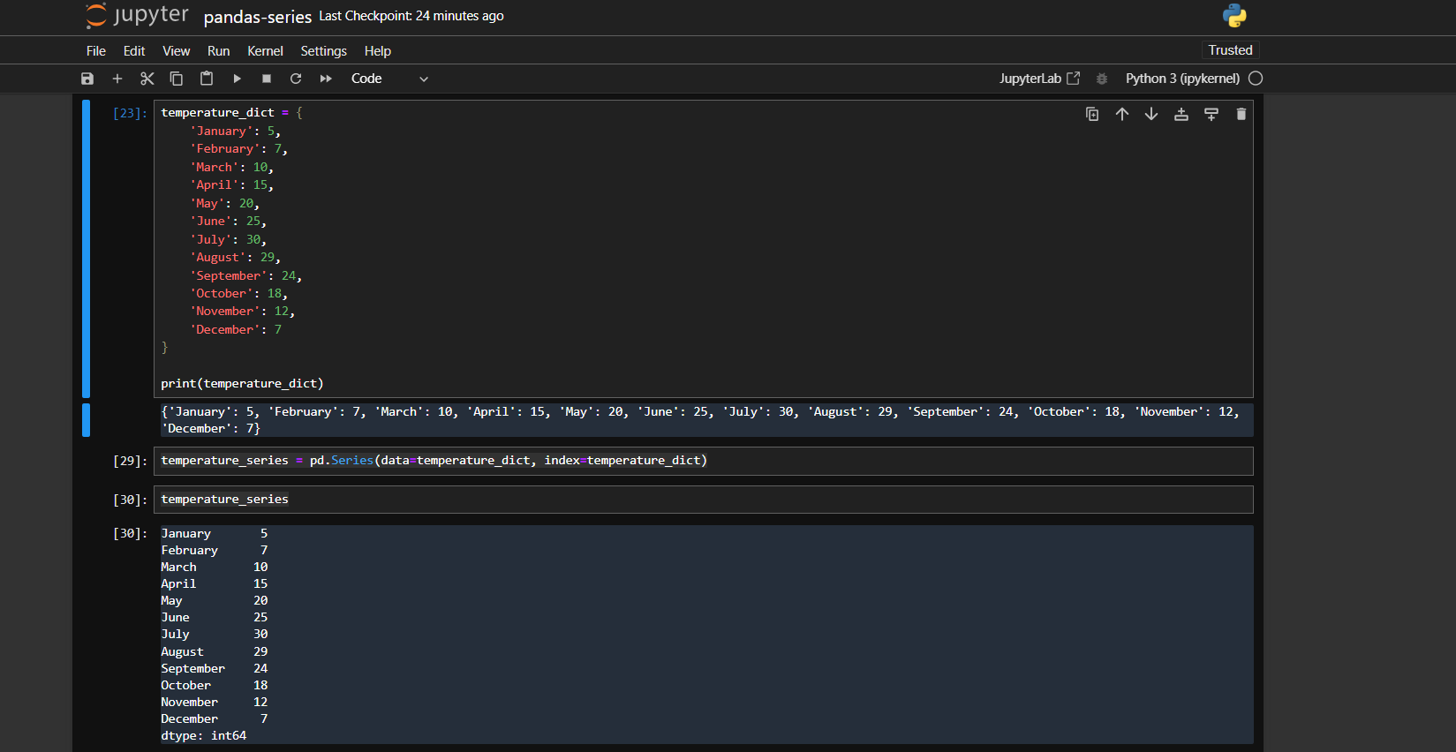
Task: Click Last Checkpoint 24 minutes ago text
Action: point(411,16)
